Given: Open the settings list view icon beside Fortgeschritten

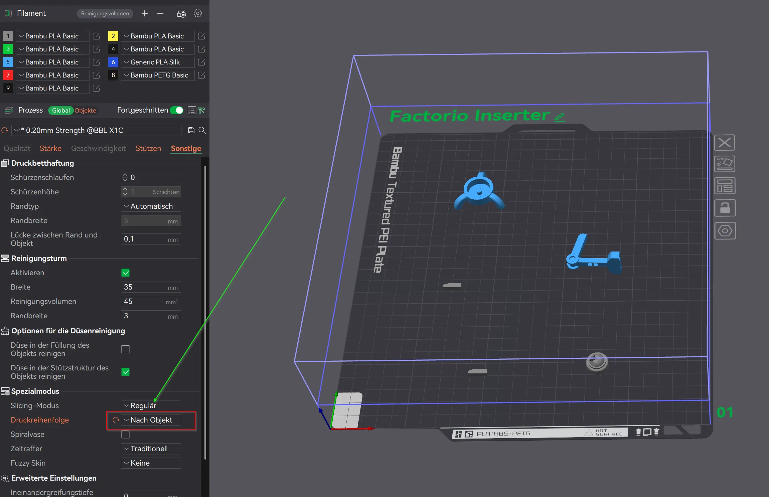Looking at the screenshot, I should click(192, 110).
